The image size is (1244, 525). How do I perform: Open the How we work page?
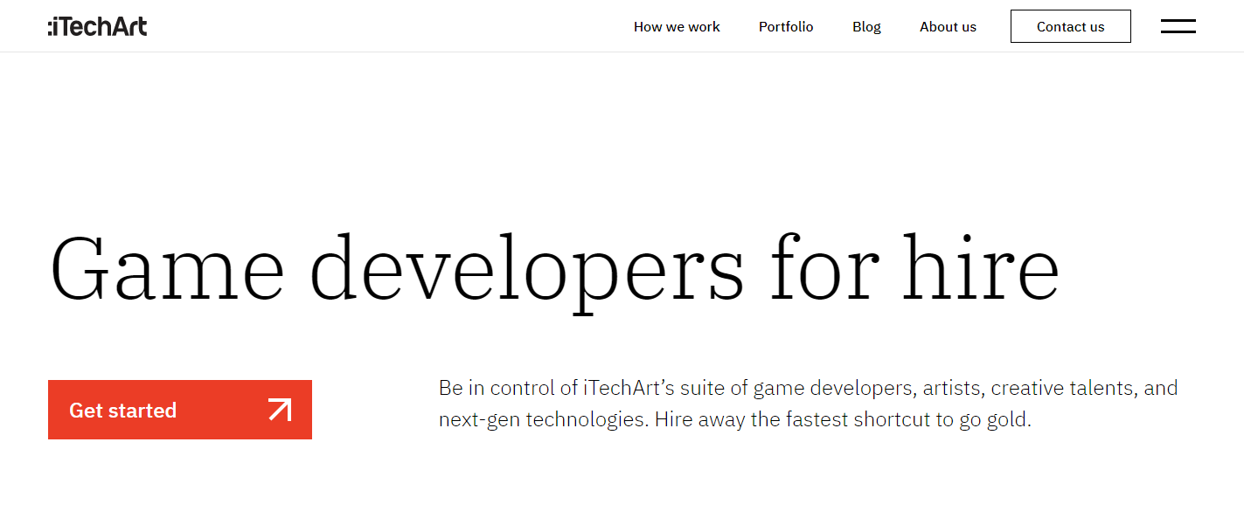[x=677, y=27]
